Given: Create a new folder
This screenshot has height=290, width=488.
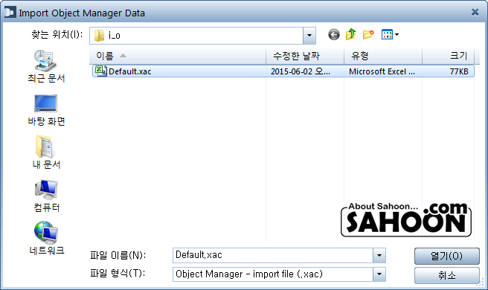Looking at the screenshot, I should (x=368, y=34).
